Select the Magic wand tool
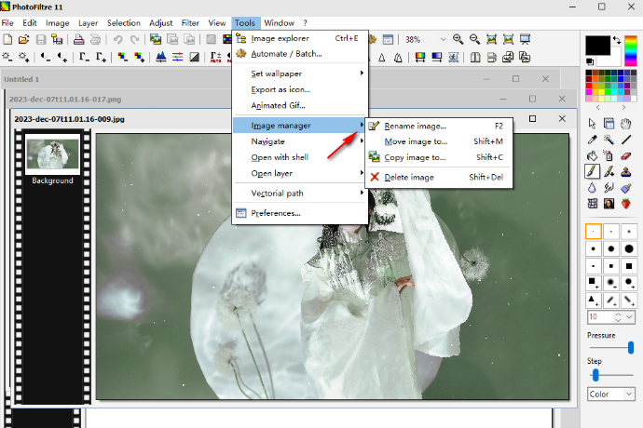 (x=609, y=140)
